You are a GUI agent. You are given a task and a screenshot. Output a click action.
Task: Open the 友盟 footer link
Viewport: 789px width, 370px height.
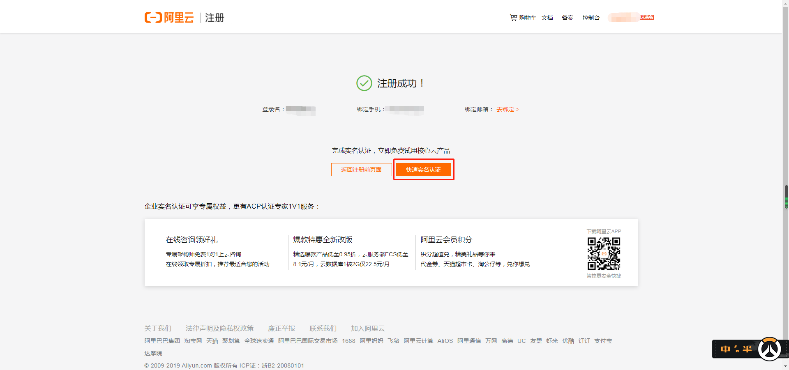tap(536, 341)
